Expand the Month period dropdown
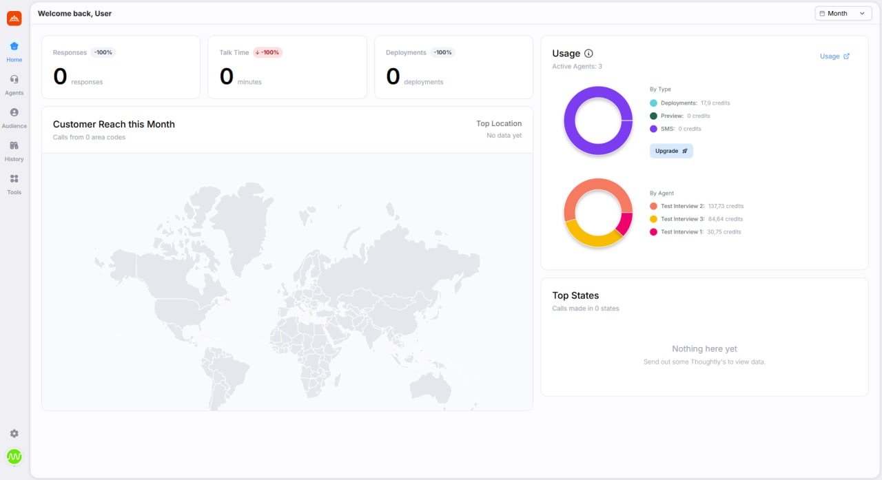Viewport: 882px width, 480px height. click(843, 13)
